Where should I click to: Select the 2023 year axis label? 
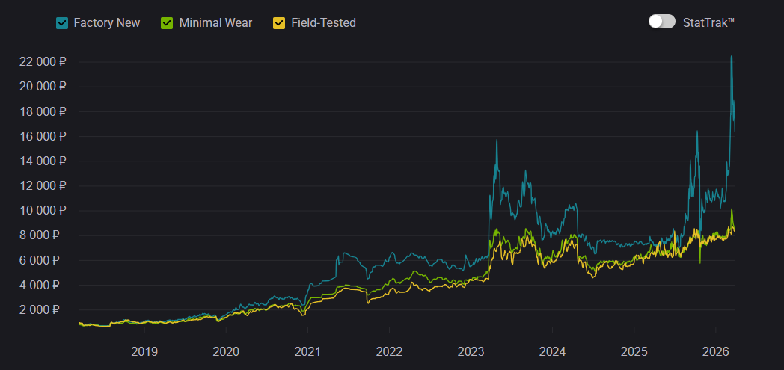(471, 351)
